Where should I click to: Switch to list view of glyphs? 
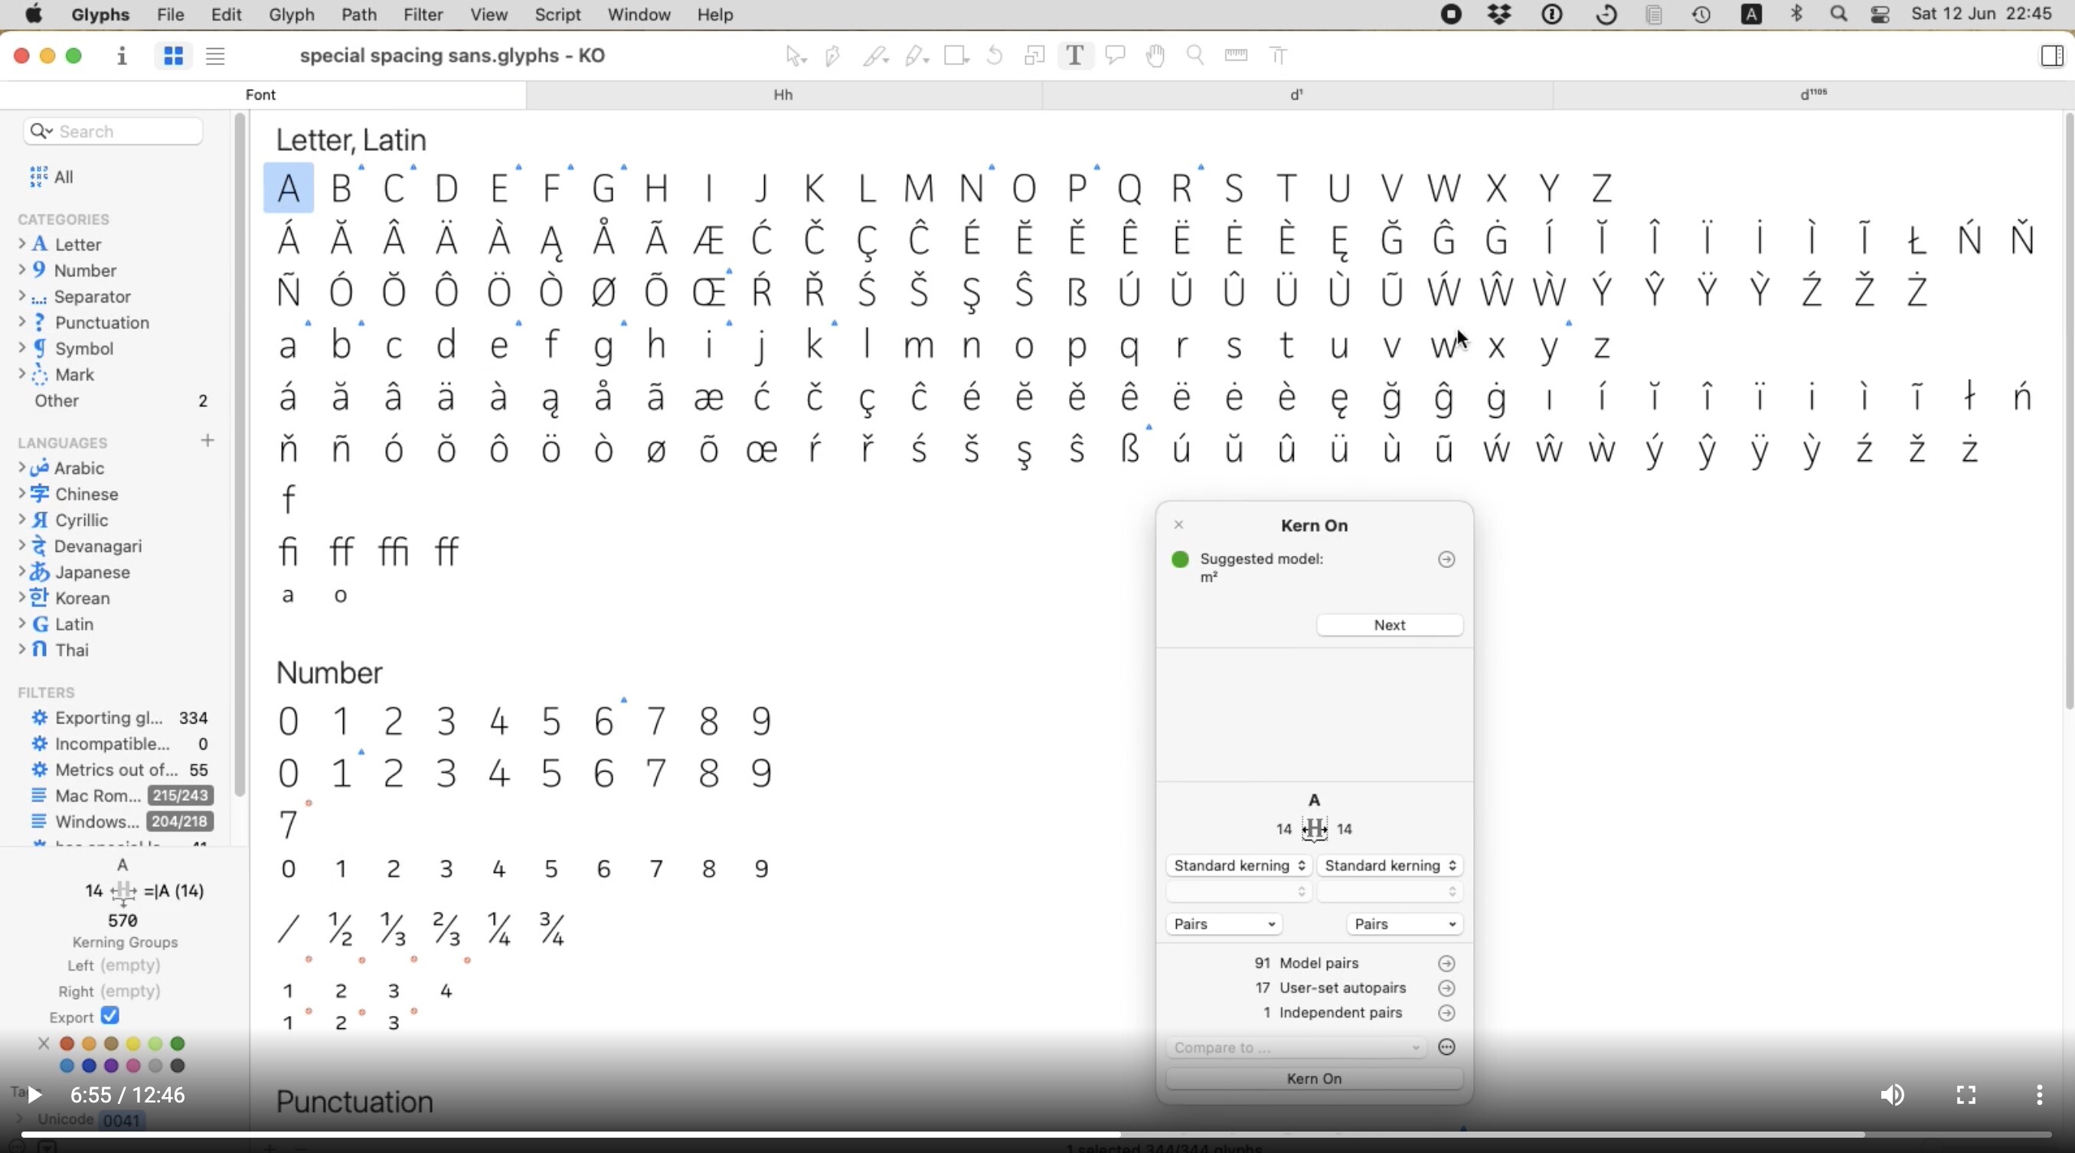pyautogui.click(x=215, y=56)
